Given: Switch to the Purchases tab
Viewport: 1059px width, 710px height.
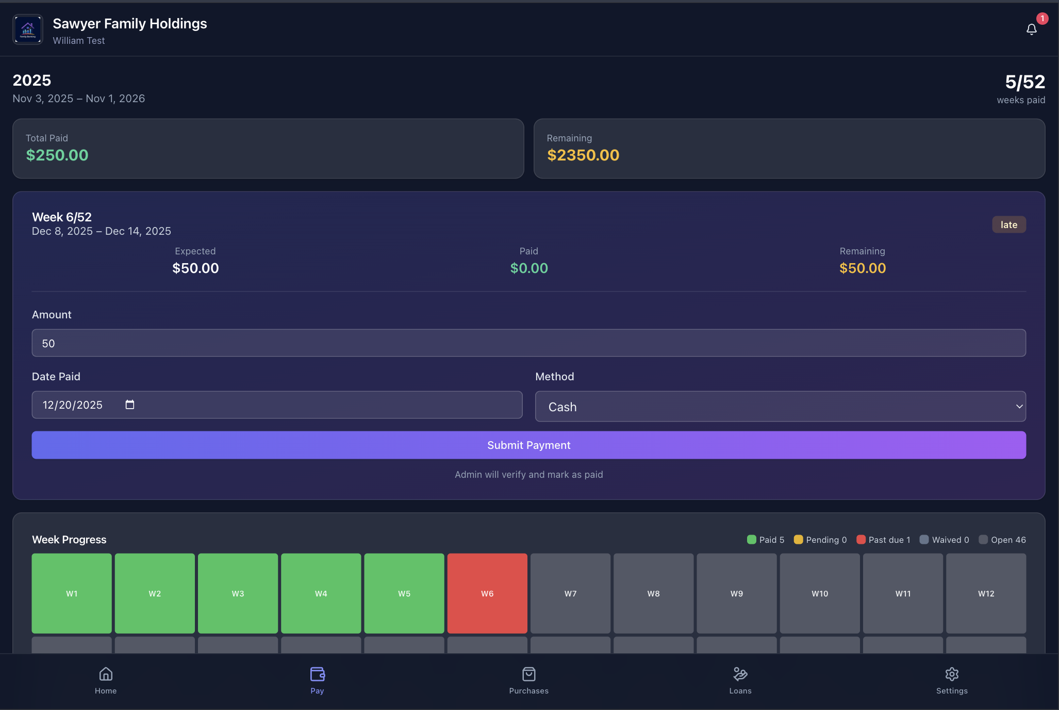Looking at the screenshot, I should 529,681.
